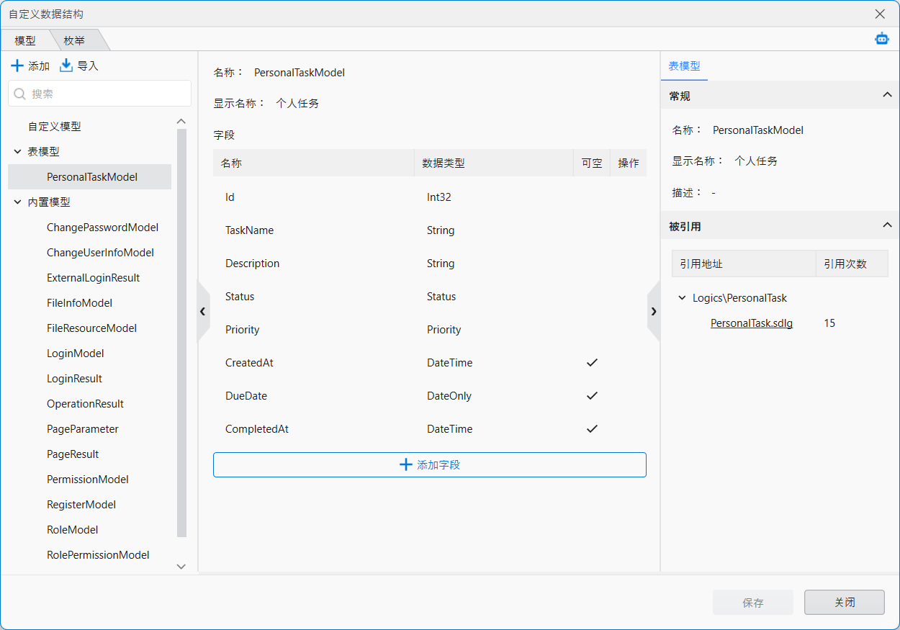Select LoginModel in the model tree
900x630 pixels.
[76, 354]
